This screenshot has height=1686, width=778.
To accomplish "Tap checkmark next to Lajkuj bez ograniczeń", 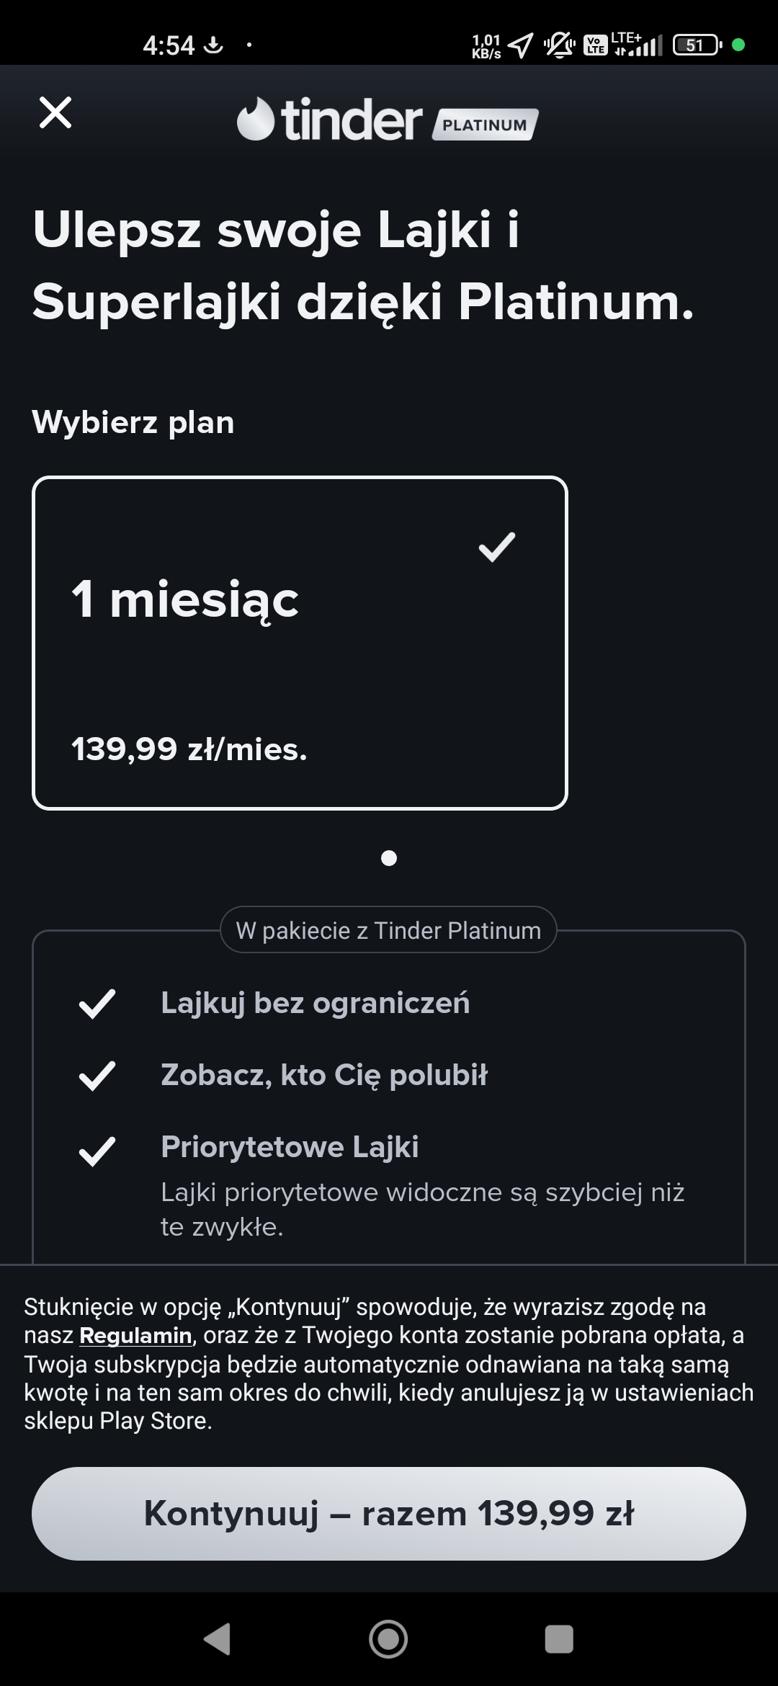I will tap(97, 1004).
